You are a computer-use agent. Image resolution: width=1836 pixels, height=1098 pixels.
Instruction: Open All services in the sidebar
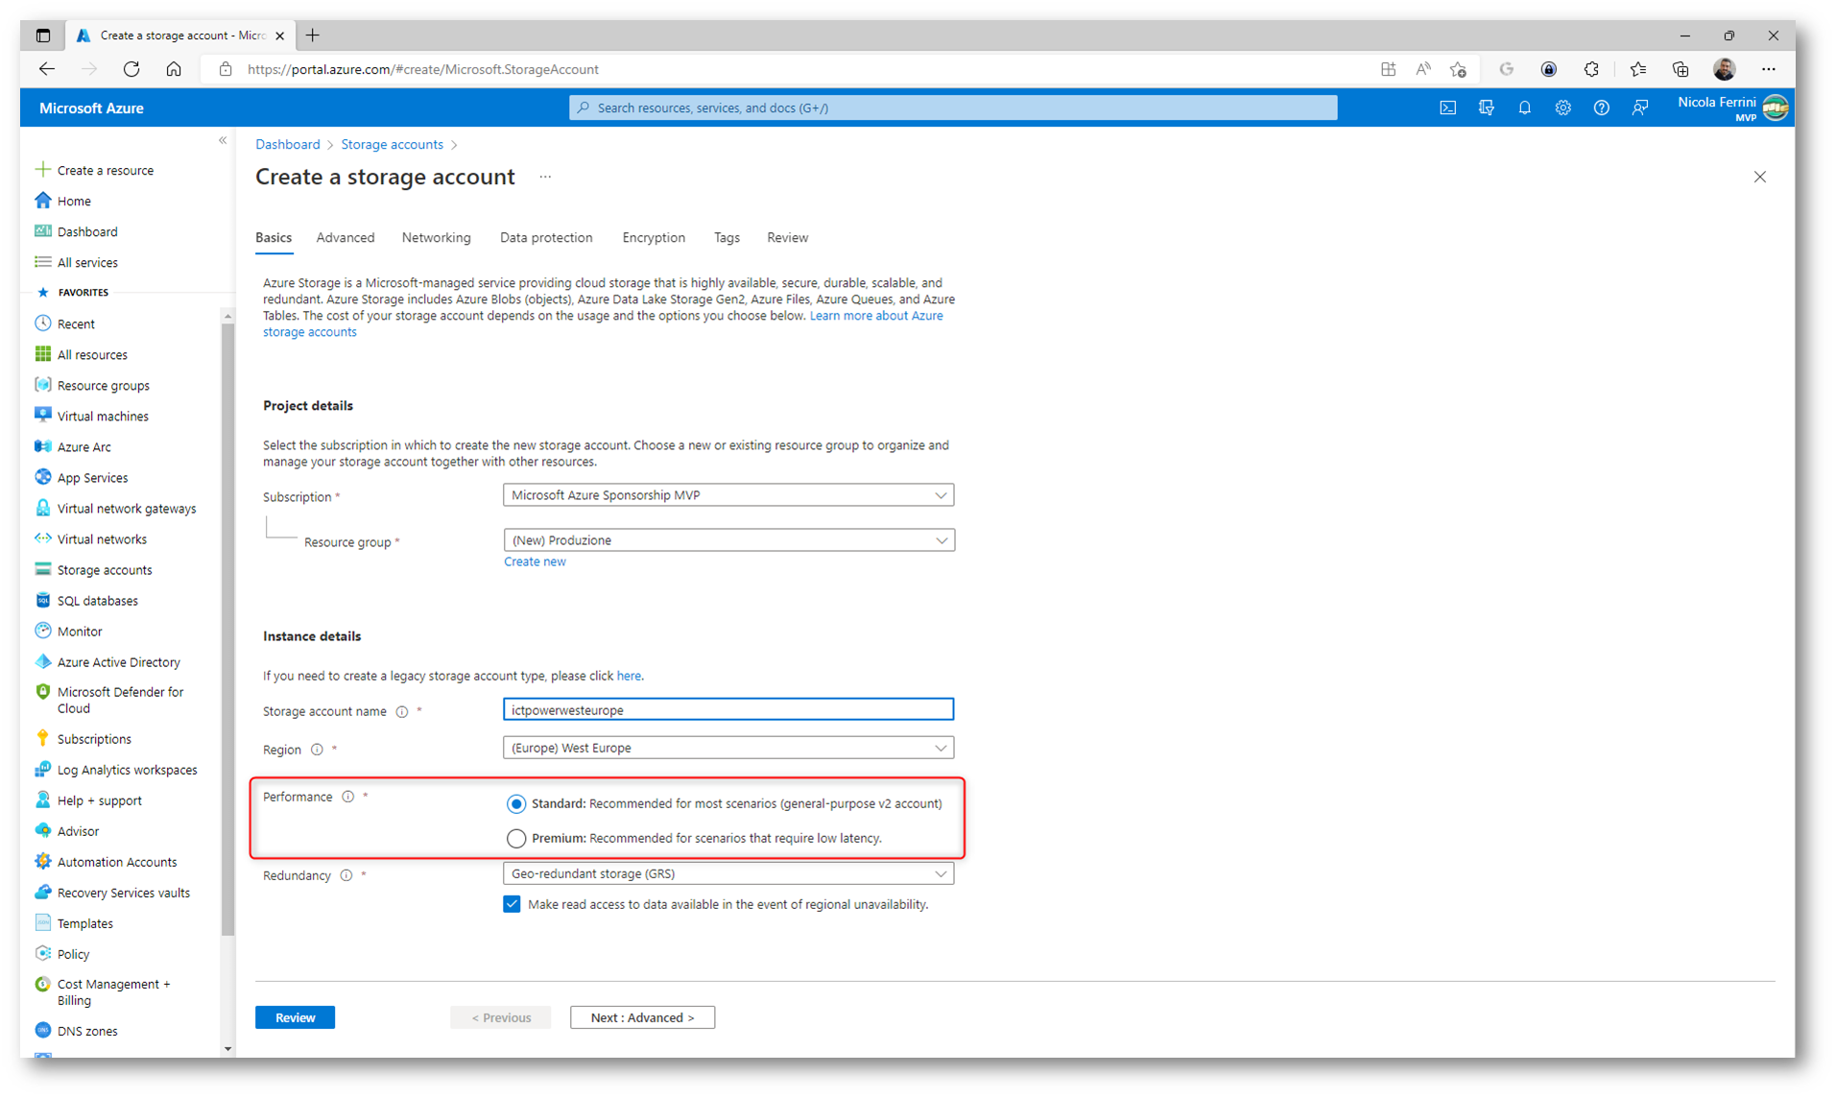pyautogui.click(x=87, y=263)
